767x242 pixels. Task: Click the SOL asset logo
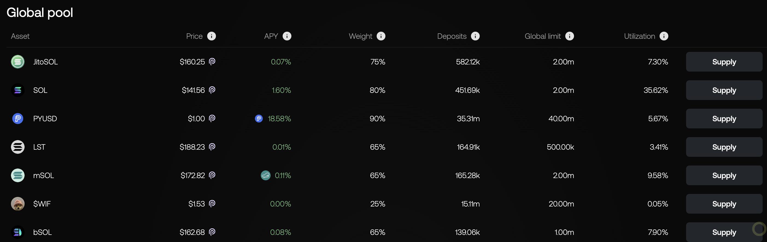click(17, 90)
